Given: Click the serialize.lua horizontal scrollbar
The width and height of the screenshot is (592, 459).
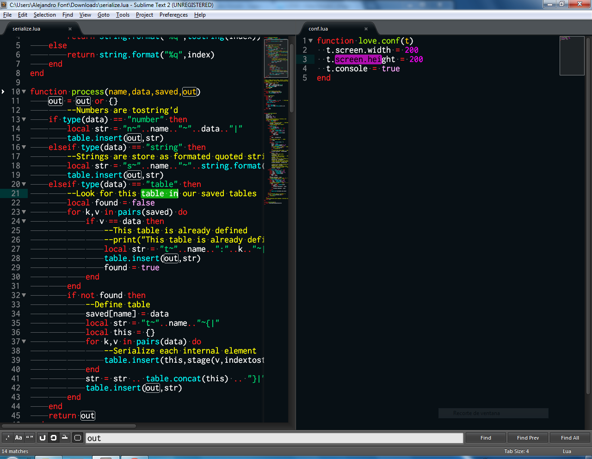Looking at the screenshot, I should [x=69, y=426].
